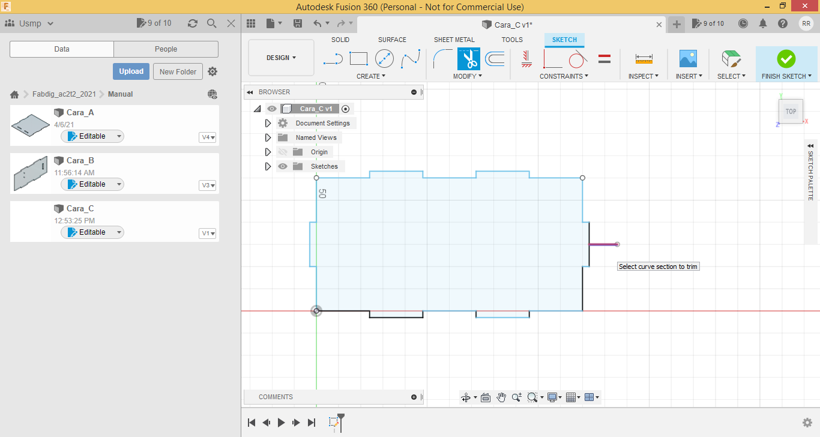Viewport: 820px width, 437px height.
Task: Toggle visibility of the Sketches folder
Action: (x=283, y=166)
